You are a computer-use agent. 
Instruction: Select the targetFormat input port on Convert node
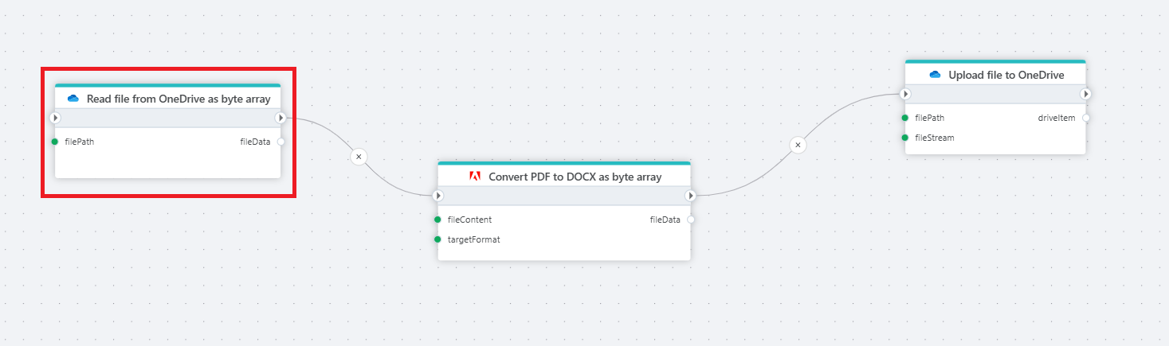tap(437, 239)
